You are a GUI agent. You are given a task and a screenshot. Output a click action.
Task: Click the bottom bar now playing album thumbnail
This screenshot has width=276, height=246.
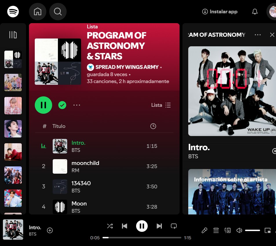tap(13, 230)
